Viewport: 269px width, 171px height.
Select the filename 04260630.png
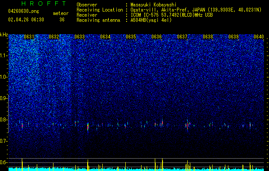(24, 12)
